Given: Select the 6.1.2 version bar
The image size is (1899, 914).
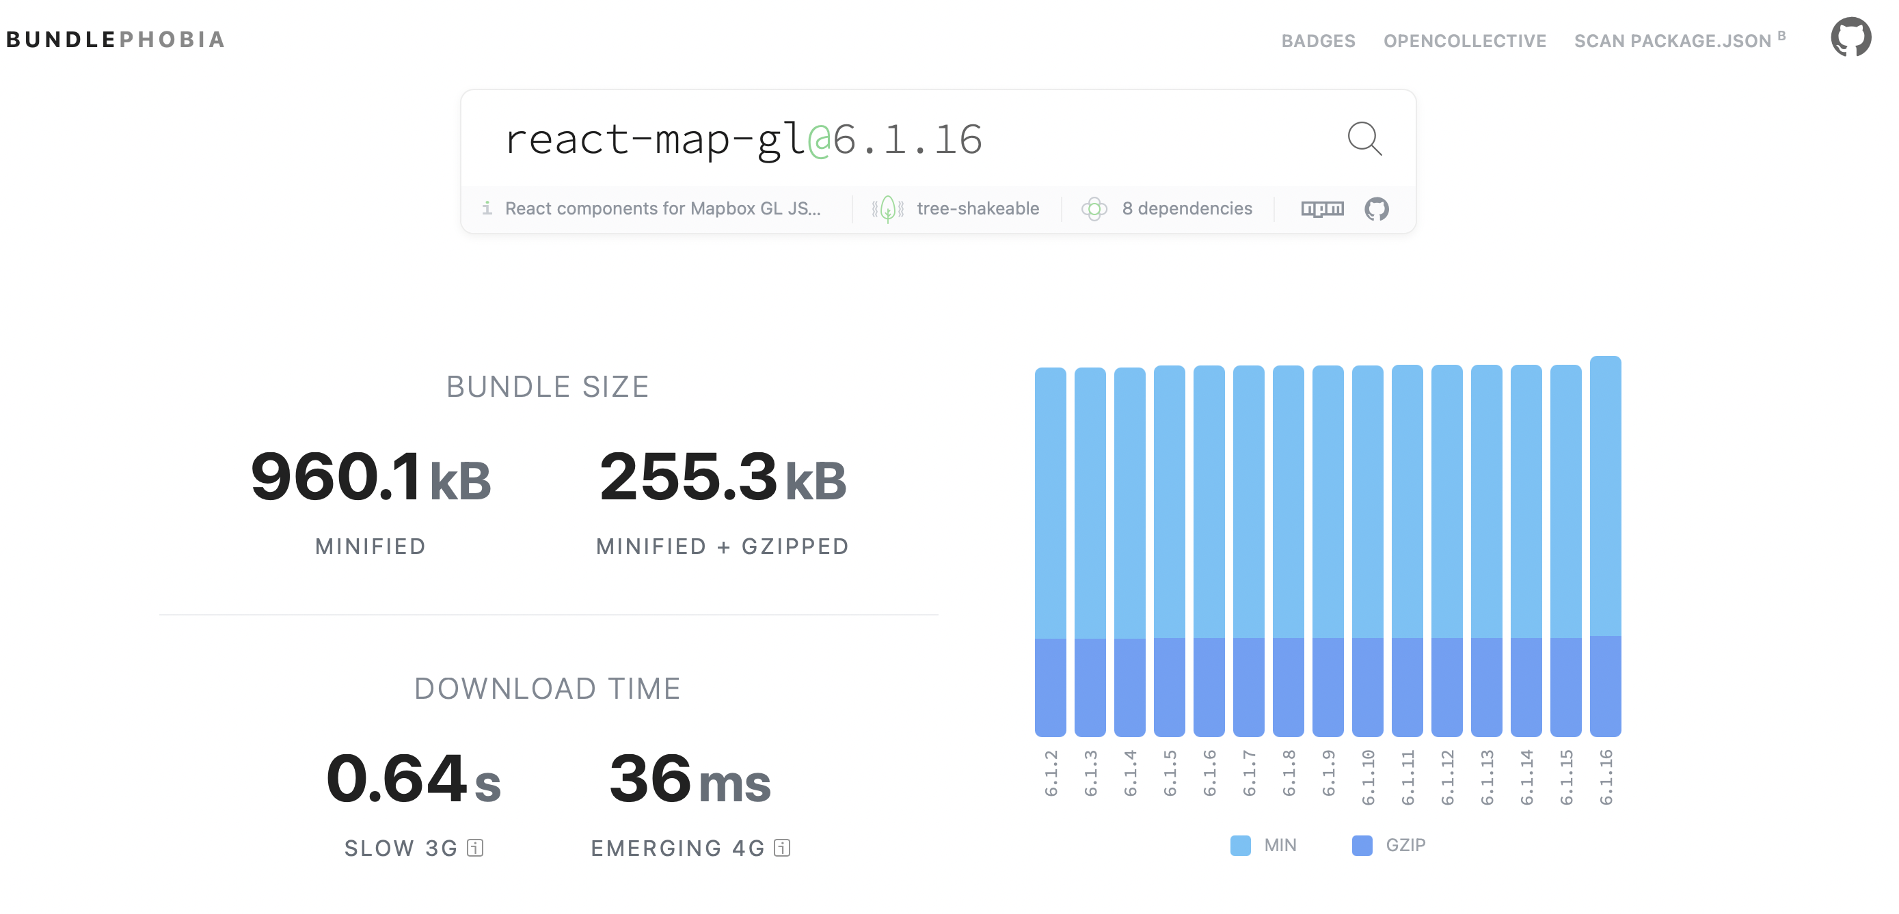Looking at the screenshot, I should click(1051, 552).
